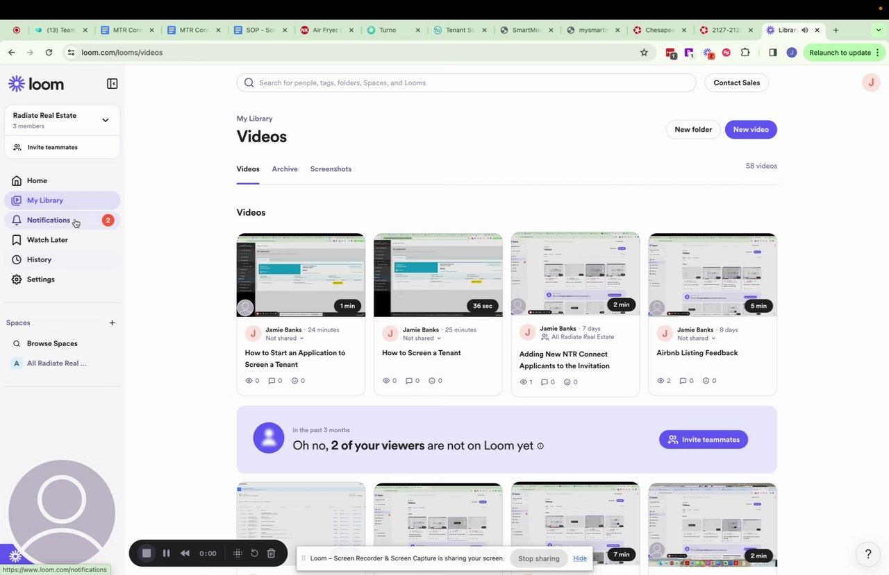The width and height of the screenshot is (889, 575).
Task: Click comments icon on How to Screen a Tenant
Action: coord(409,381)
